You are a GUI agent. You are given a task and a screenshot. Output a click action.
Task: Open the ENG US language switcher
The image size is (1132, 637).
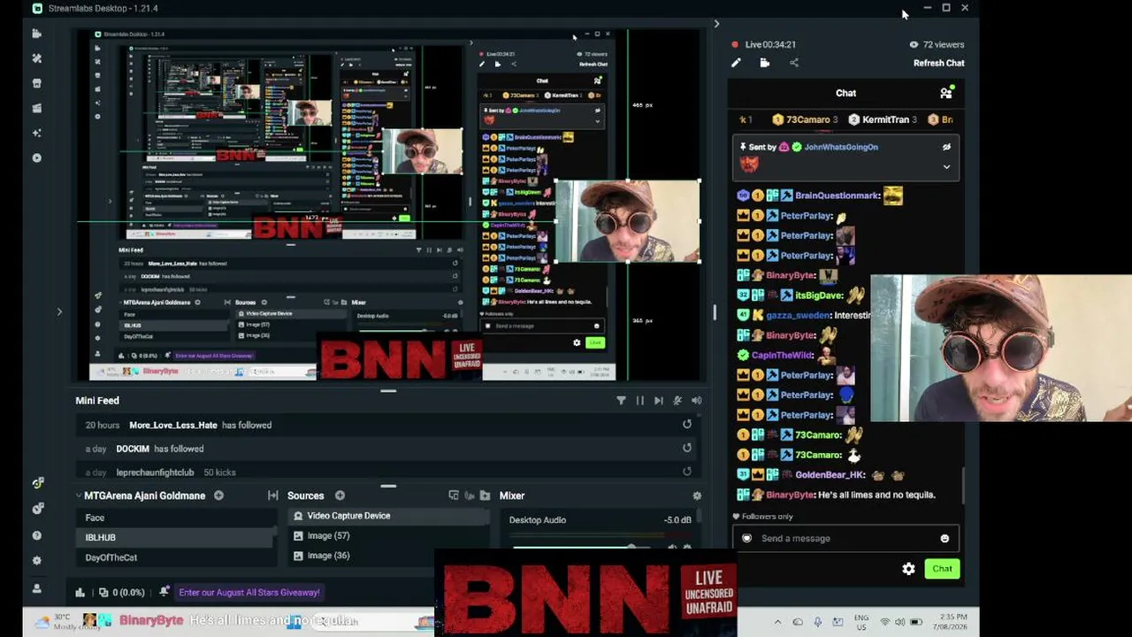(860, 622)
